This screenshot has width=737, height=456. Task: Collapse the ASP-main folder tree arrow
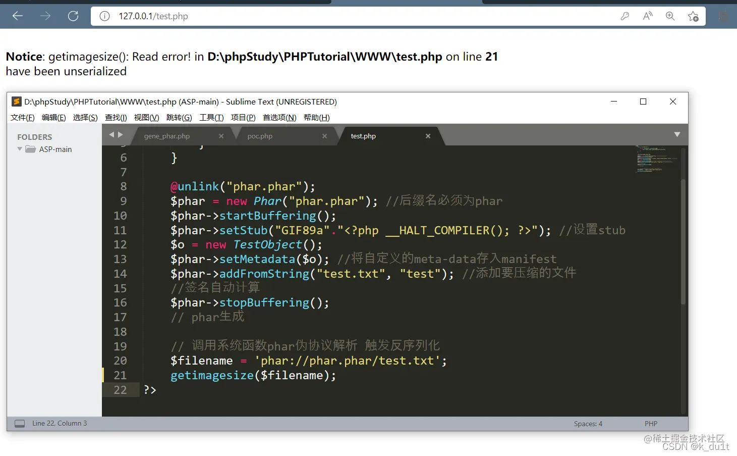(x=20, y=149)
